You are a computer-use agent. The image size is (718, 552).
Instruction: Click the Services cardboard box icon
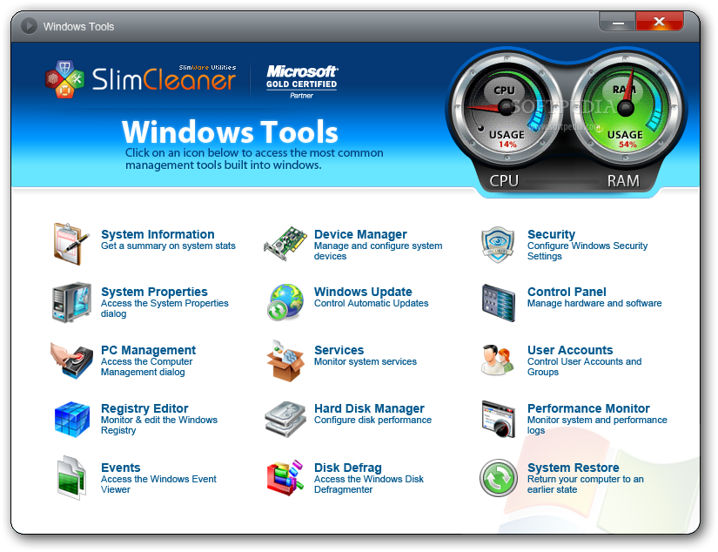(285, 360)
